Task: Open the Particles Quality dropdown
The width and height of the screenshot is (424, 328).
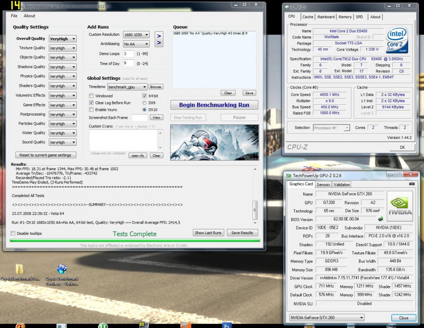Action: pos(63,124)
